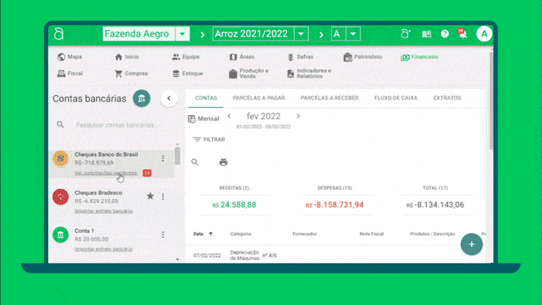This screenshot has height=305, width=542.
Task: Expand the Arroz 2021/2022 crop dropdown
Action: coord(301,34)
